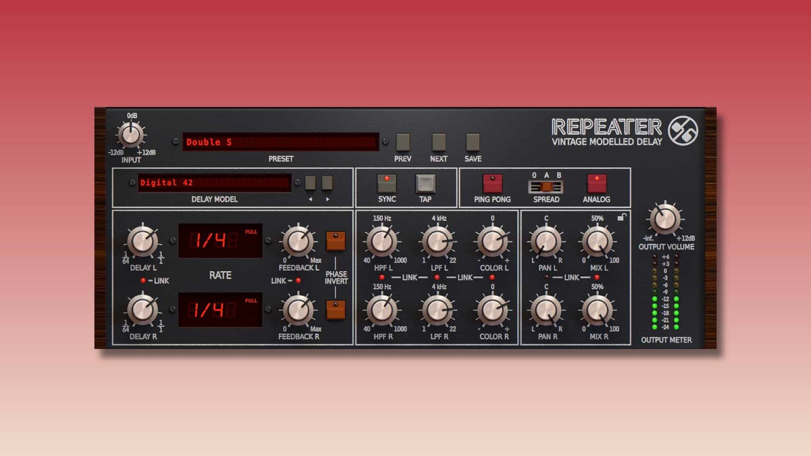Click the TAP tempo button

pos(425,183)
